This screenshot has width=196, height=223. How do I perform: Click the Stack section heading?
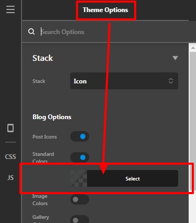point(42,58)
